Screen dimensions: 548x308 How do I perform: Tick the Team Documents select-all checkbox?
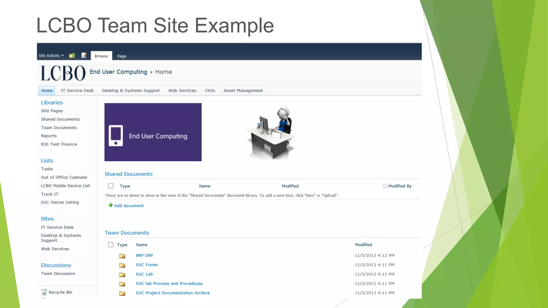point(111,245)
